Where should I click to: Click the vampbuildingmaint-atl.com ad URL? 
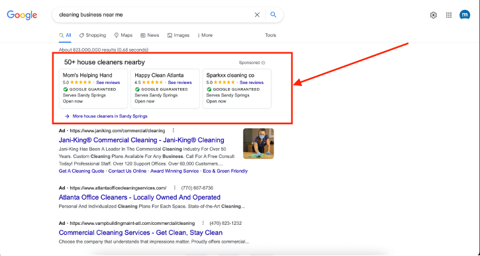click(132, 224)
